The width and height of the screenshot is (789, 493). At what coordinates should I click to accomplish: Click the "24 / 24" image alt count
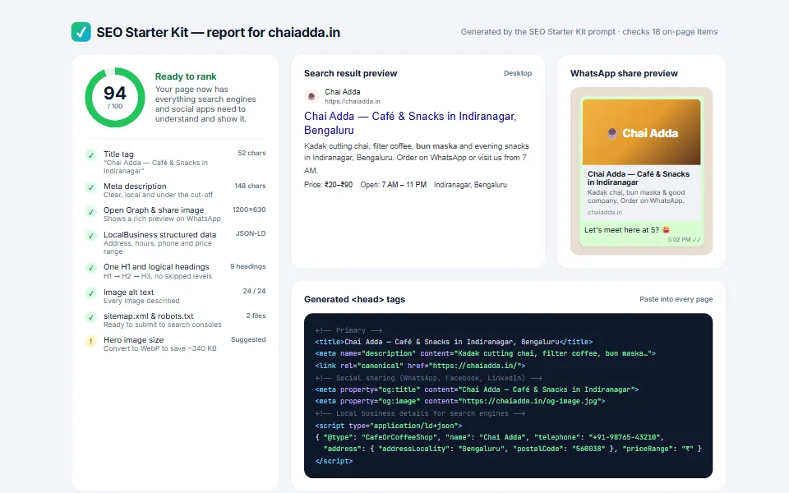pyautogui.click(x=254, y=291)
